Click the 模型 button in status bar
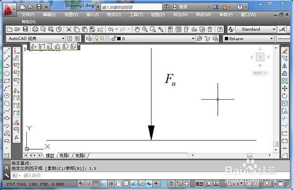 pos(199,184)
